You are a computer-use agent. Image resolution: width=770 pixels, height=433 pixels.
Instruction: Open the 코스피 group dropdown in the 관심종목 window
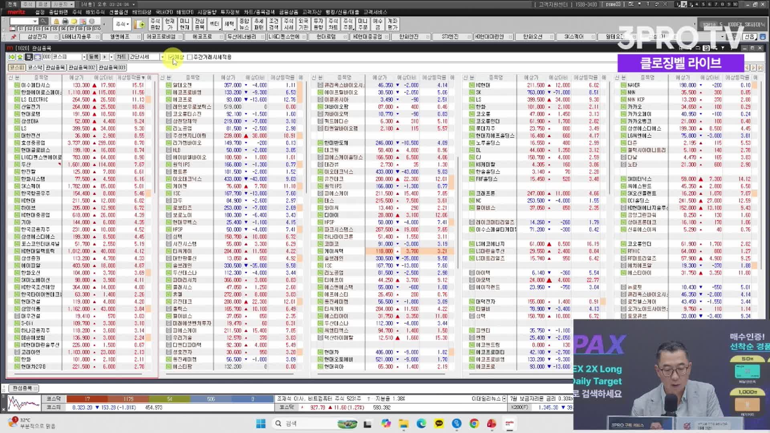tap(84, 57)
